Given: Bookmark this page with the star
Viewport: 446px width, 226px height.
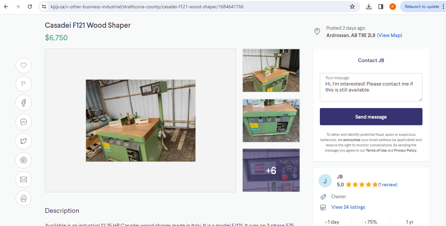Looking at the screenshot, I should (x=352, y=7).
